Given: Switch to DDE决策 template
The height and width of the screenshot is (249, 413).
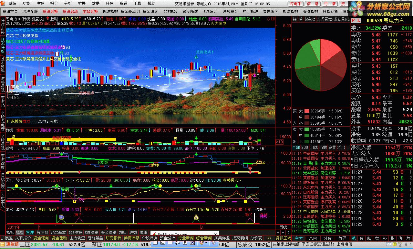Looking at the screenshot, I should coord(76,232).
